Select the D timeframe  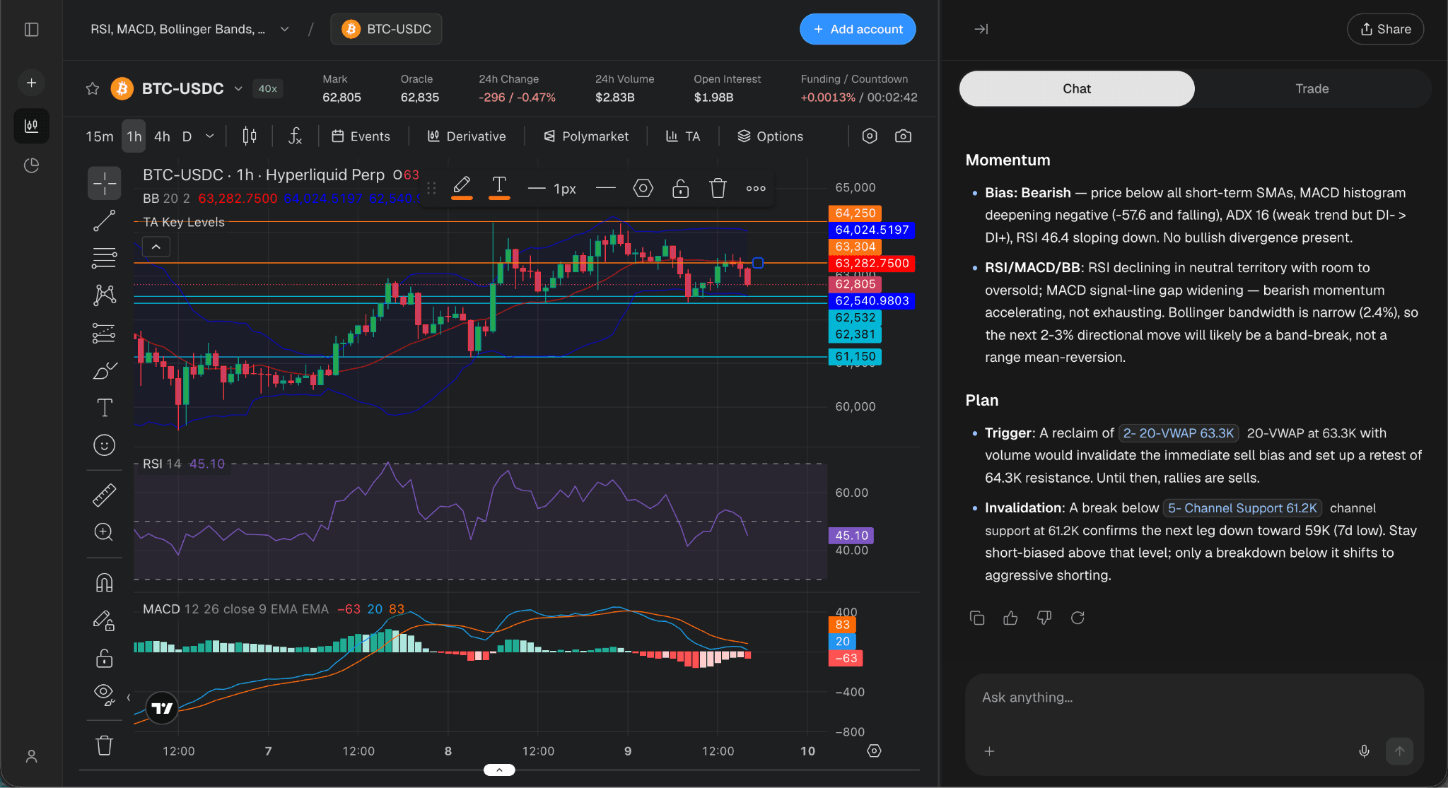[187, 136]
